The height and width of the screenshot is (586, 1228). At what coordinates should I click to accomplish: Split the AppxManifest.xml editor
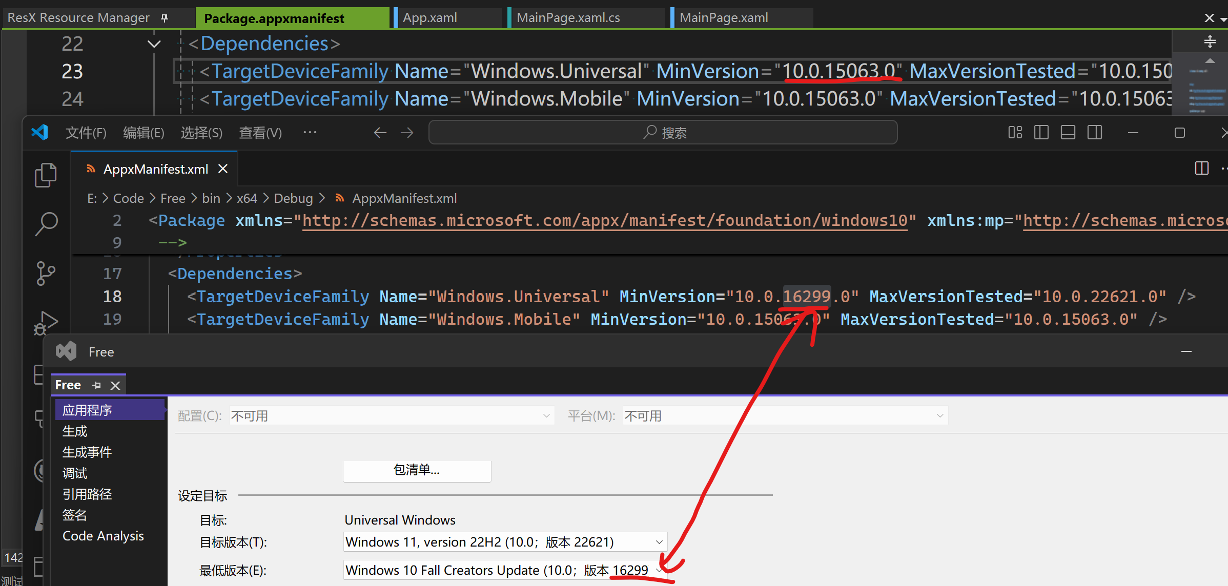click(1201, 168)
